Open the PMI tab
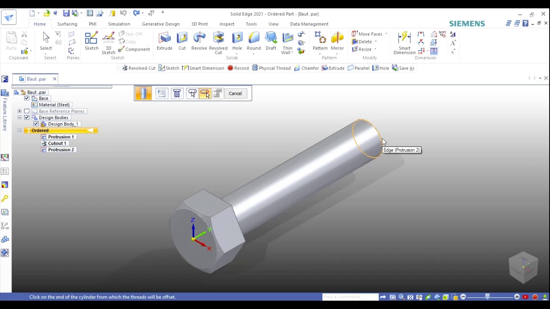 92,24
